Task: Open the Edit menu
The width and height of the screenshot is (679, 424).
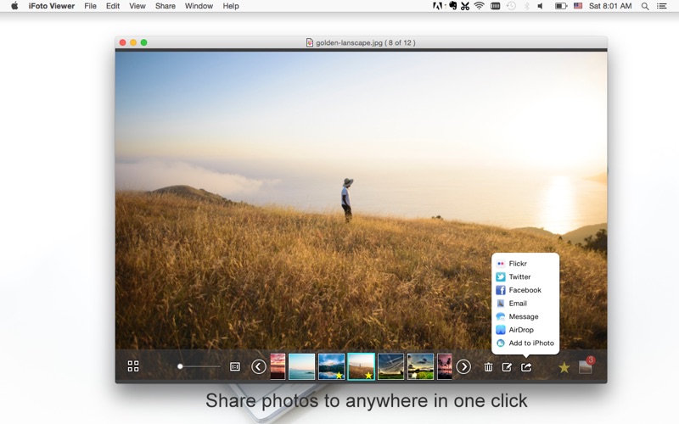Action: tap(113, 6)
